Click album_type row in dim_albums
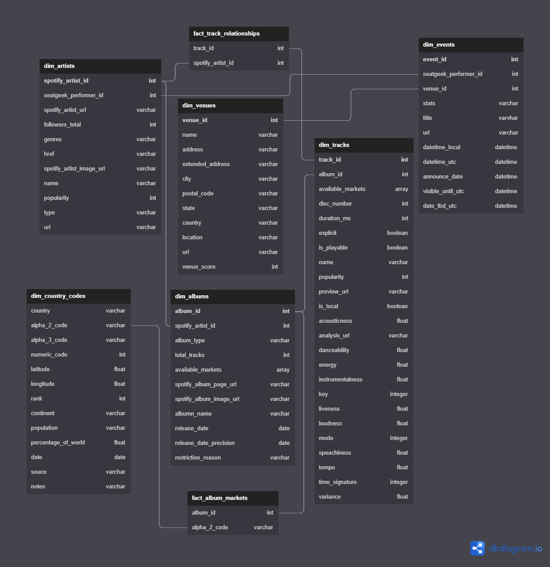The height and width of the screenshot is (567, 550). [x=233, y=341]
